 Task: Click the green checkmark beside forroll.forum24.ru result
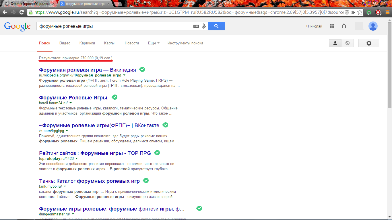point(115,97)
